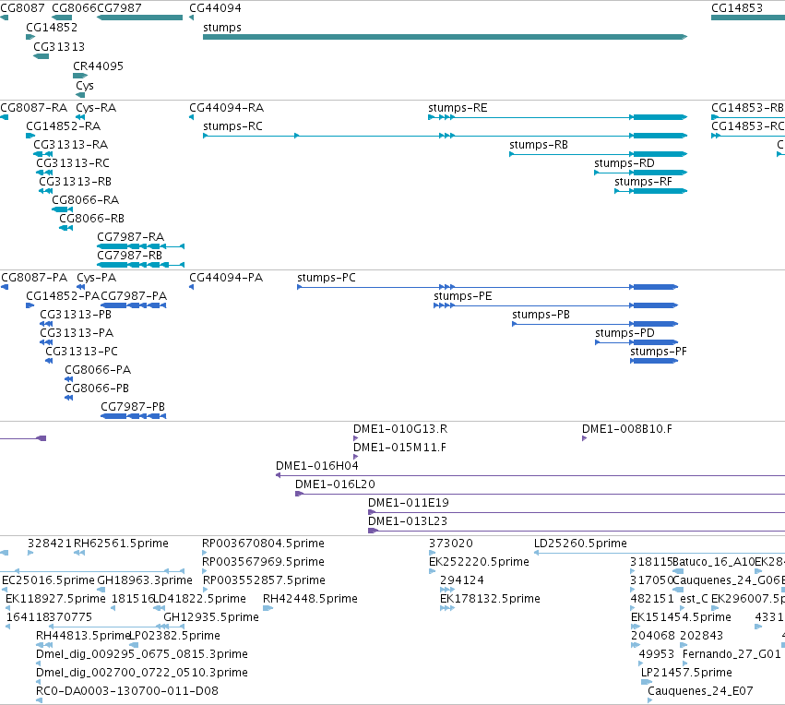Select EST RP003670804.5prime
Image resolution: width=785 pixels, height=705 pixels.
point(205,553)
